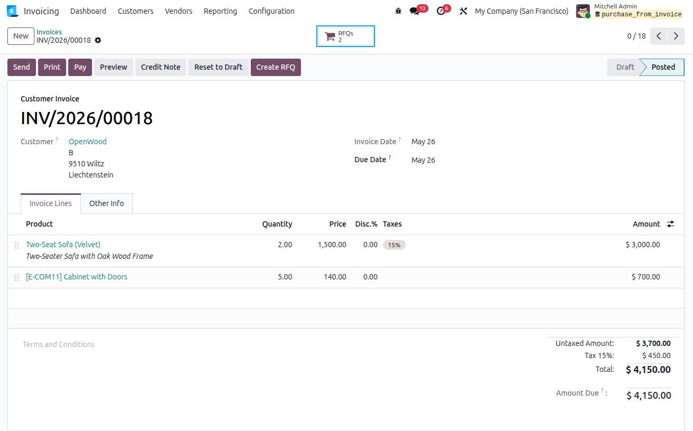Open Mitchell Admin user avatar menu
Viewport: 693px width, 431px height.
583,11
